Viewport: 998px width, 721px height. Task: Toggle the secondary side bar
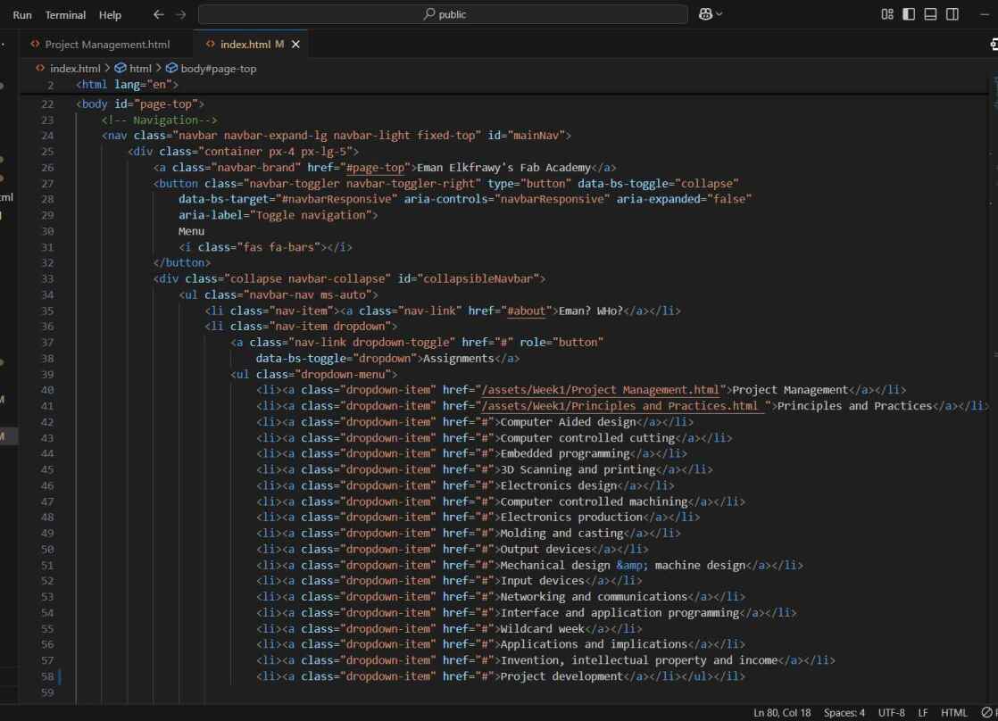(x=952, y=14)
